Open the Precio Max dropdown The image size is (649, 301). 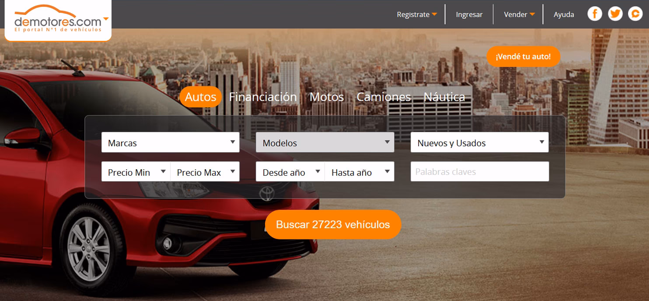[206, 172]
